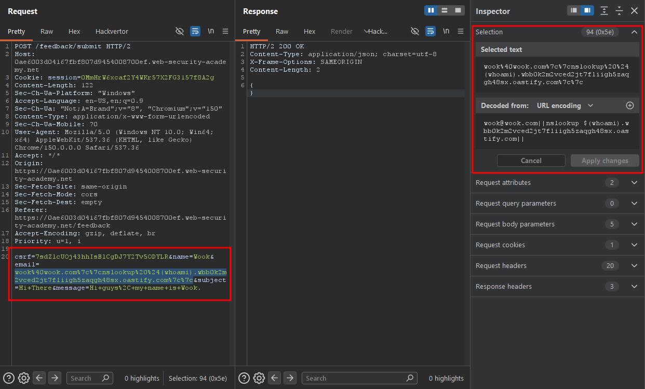Go to next match in Response search
This screenshot has width=645, height=389.
(x=290, y=378)
